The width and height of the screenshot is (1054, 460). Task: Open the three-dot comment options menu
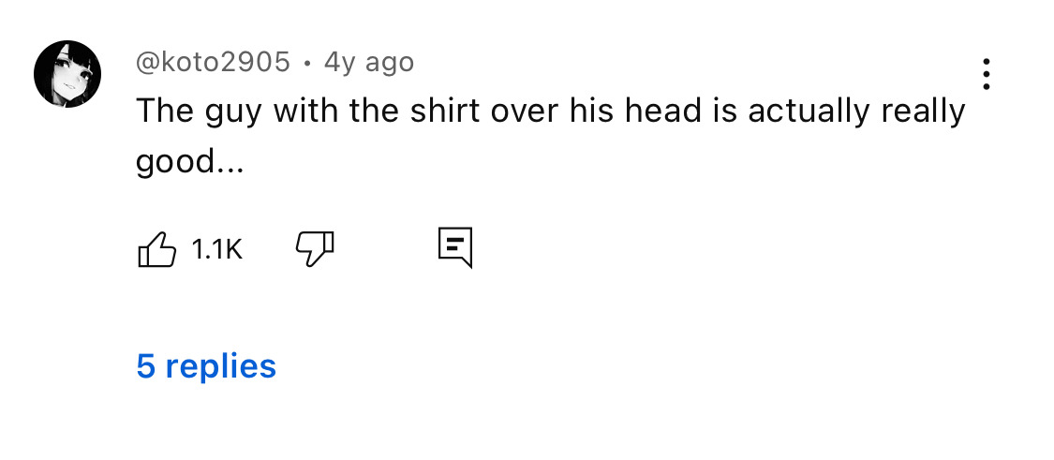(985, 74)
